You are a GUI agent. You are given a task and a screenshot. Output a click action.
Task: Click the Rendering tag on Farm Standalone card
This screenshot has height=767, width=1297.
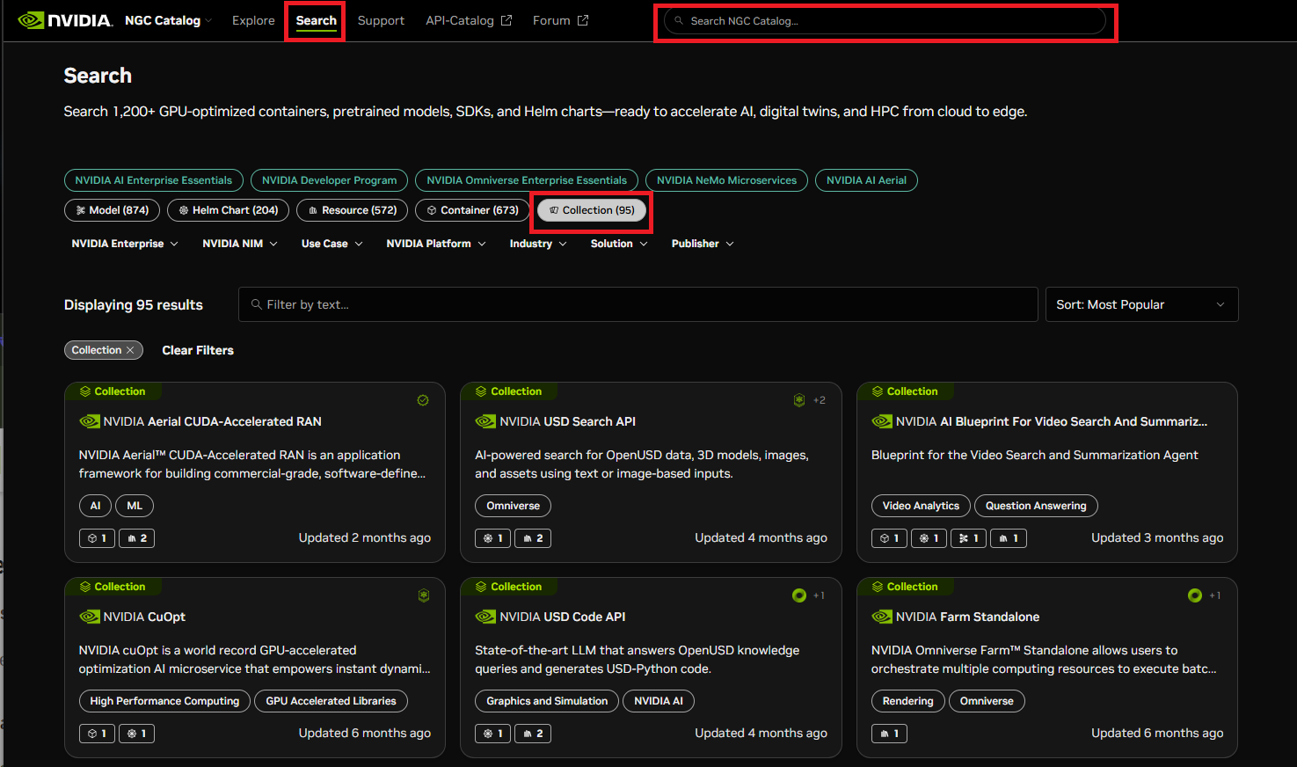point(908,701)
